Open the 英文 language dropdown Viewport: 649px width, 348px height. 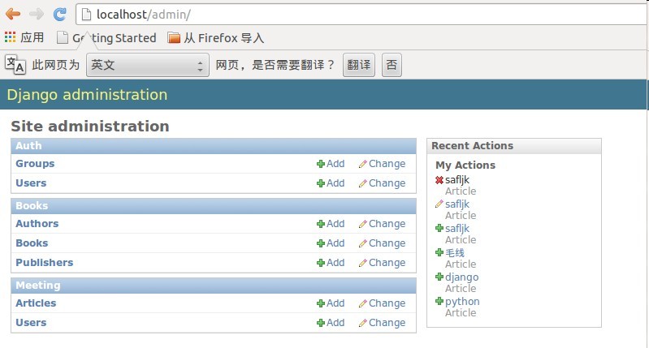(147, 65)
